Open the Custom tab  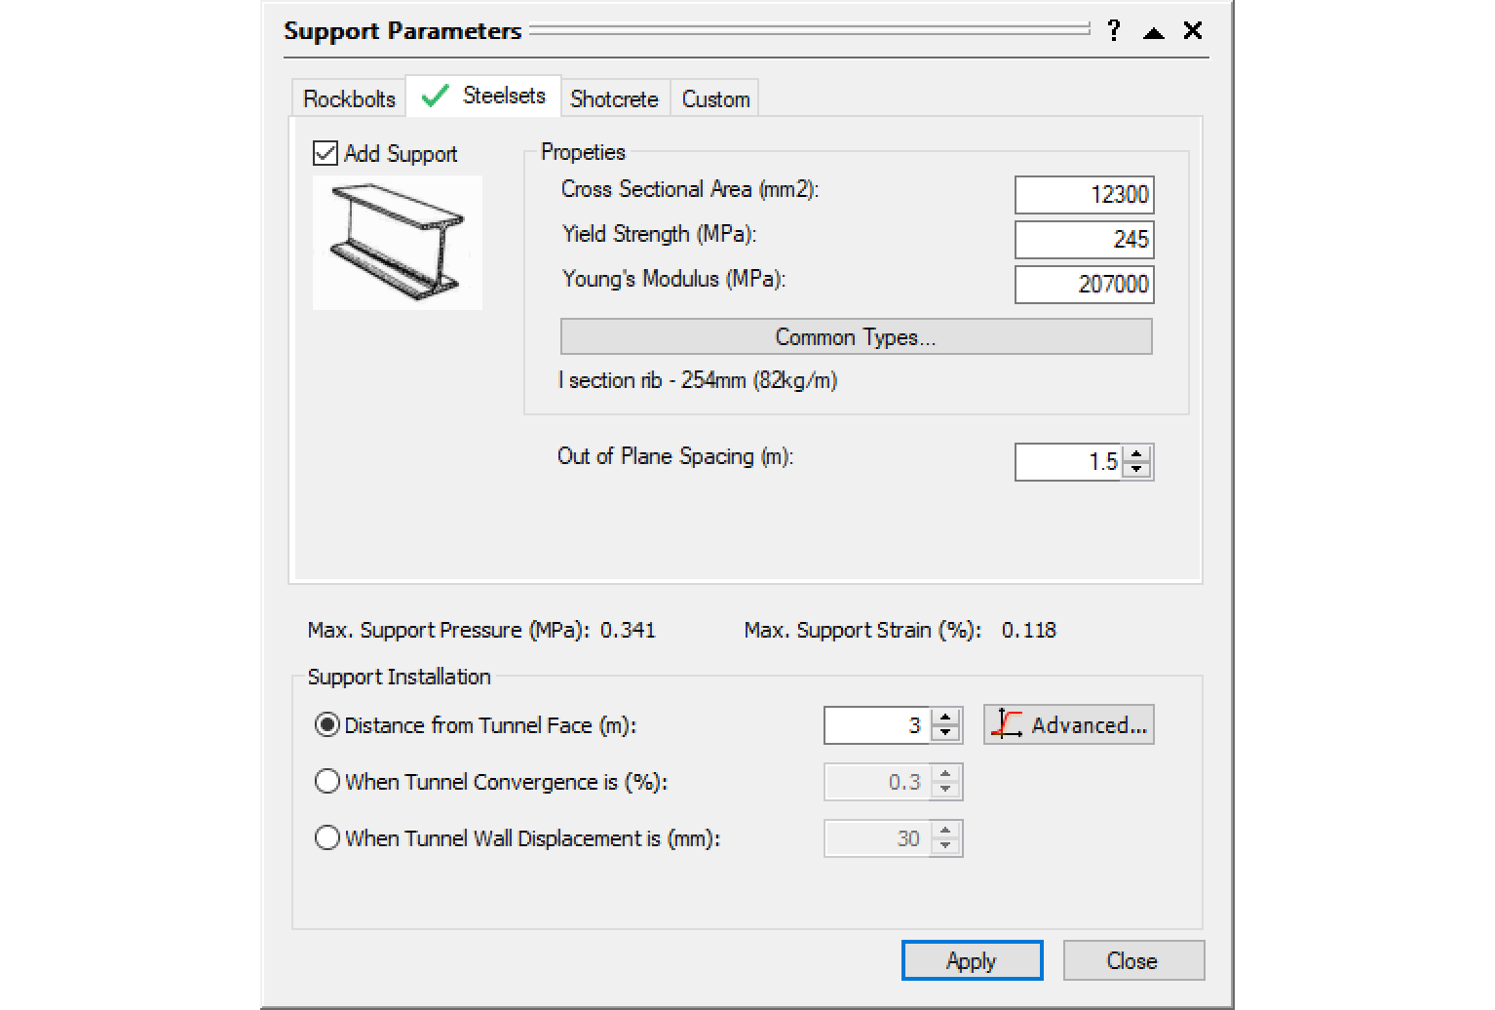[715, 99]
